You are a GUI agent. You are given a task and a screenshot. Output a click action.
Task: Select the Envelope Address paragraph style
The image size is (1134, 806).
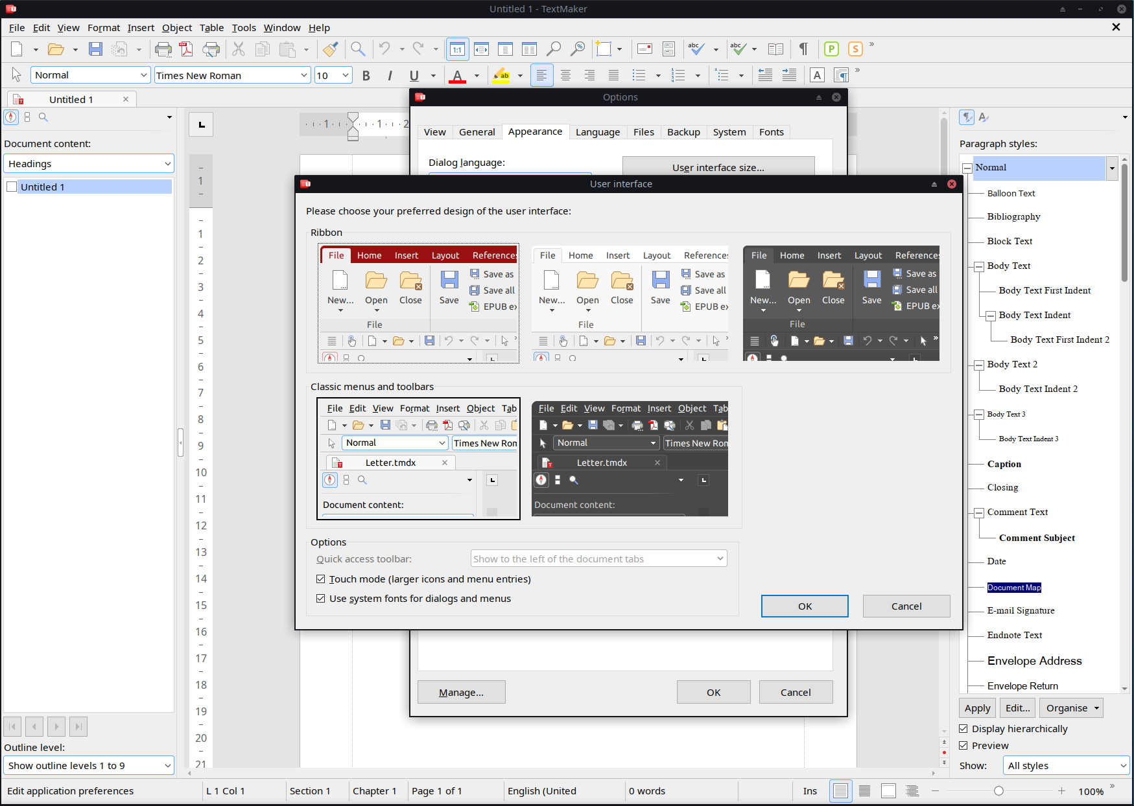coord(1034,661)
